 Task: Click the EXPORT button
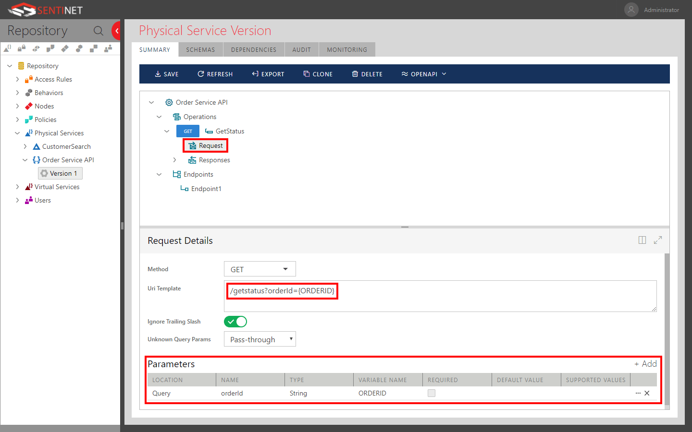click(268, 74)
